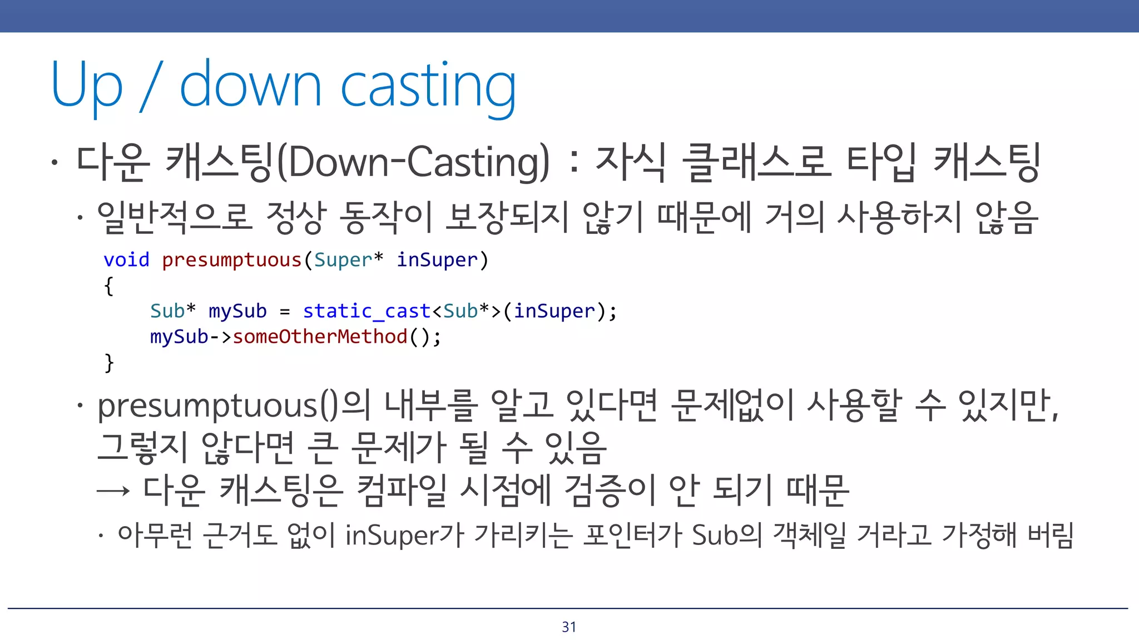Click the word 'inSuper가' in last bullet

(x=404, y=536)
